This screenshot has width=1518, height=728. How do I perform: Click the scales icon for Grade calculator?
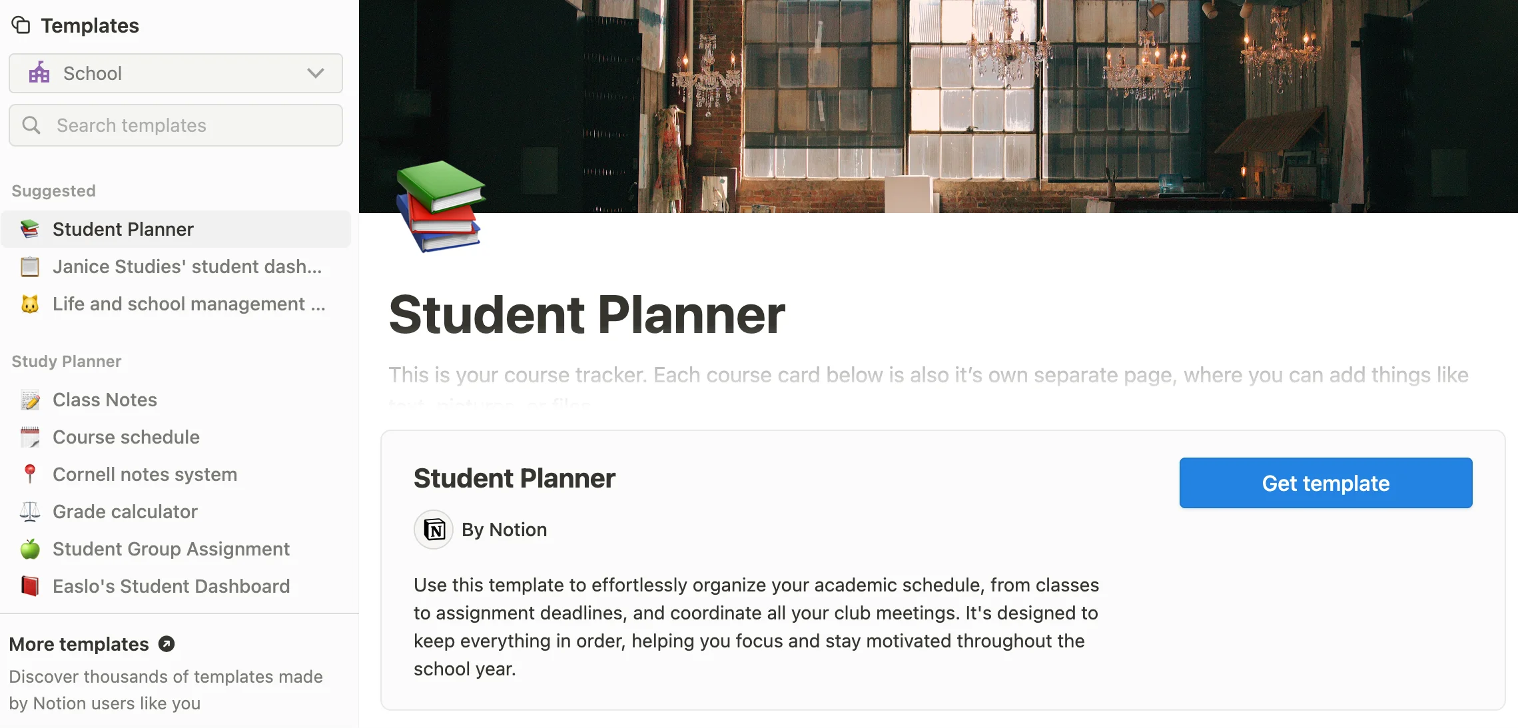click(x=30, y=512)
